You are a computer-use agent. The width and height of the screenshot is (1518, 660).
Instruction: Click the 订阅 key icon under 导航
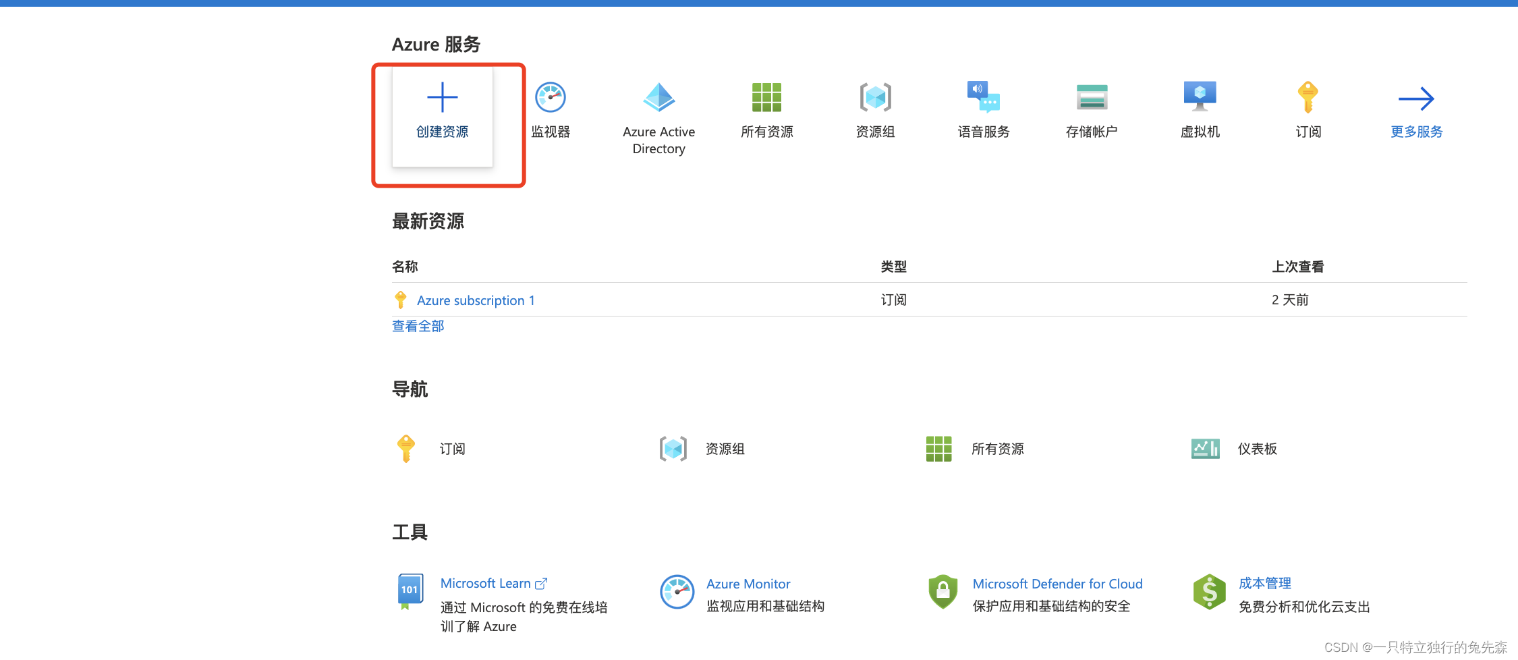point(406,449)
